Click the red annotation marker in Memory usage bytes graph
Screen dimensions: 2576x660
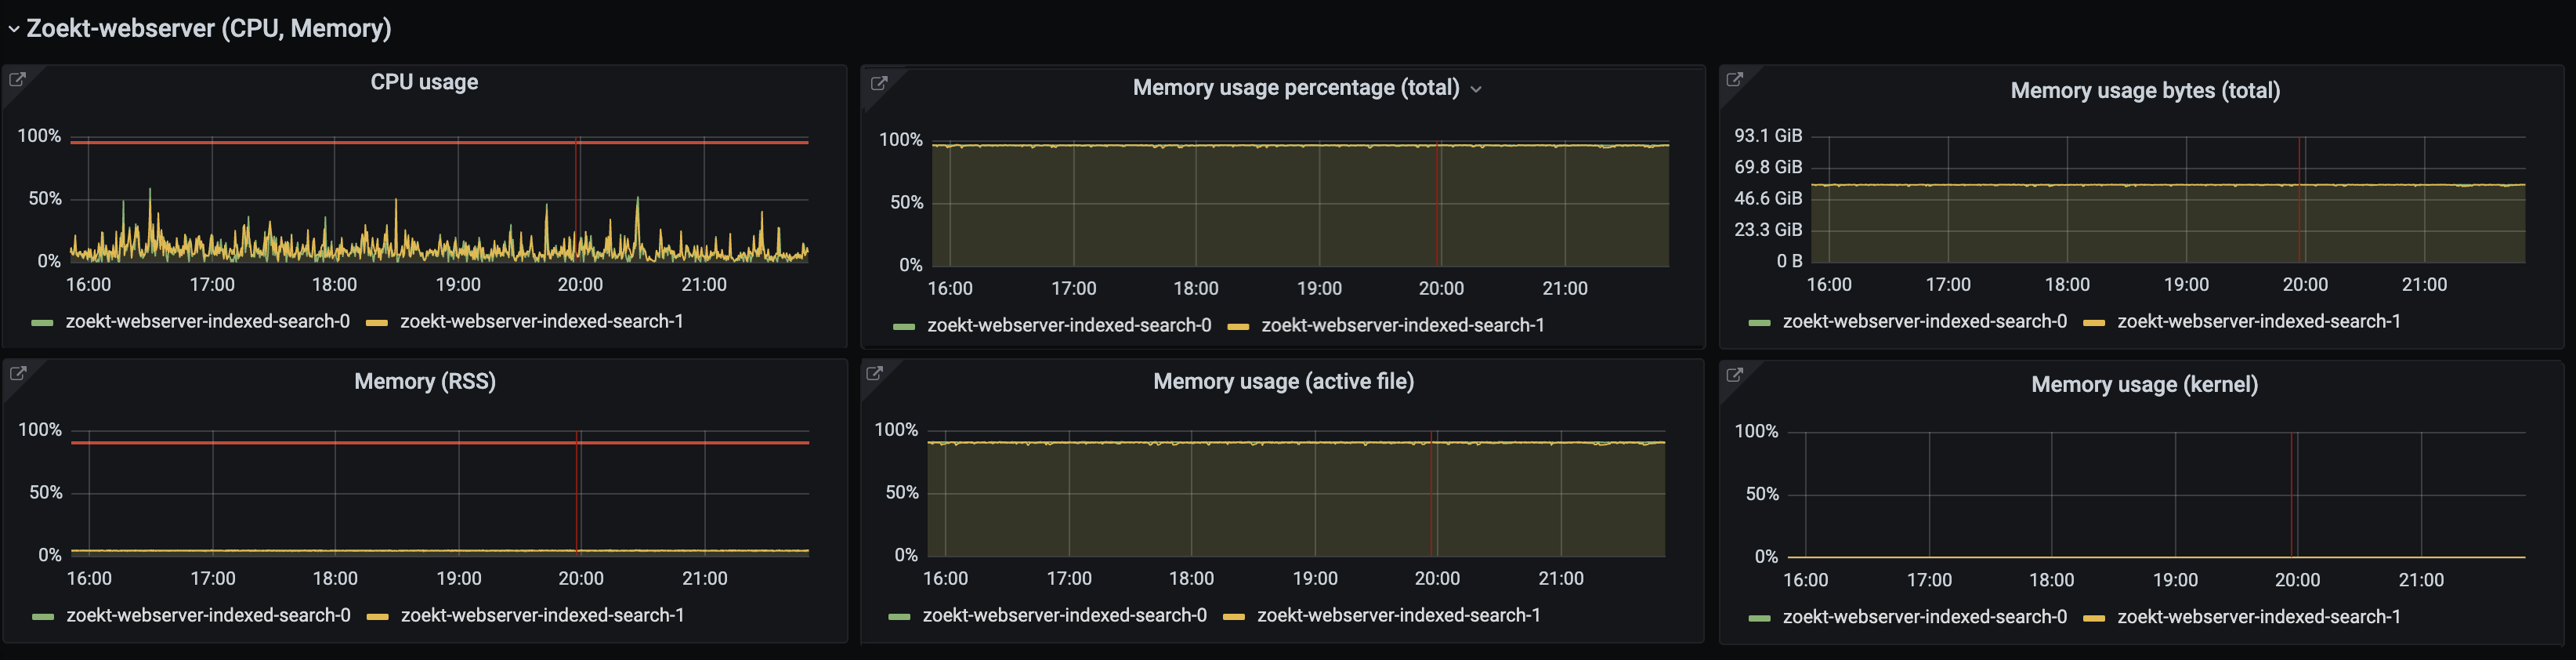click(x=2300, y=200)
